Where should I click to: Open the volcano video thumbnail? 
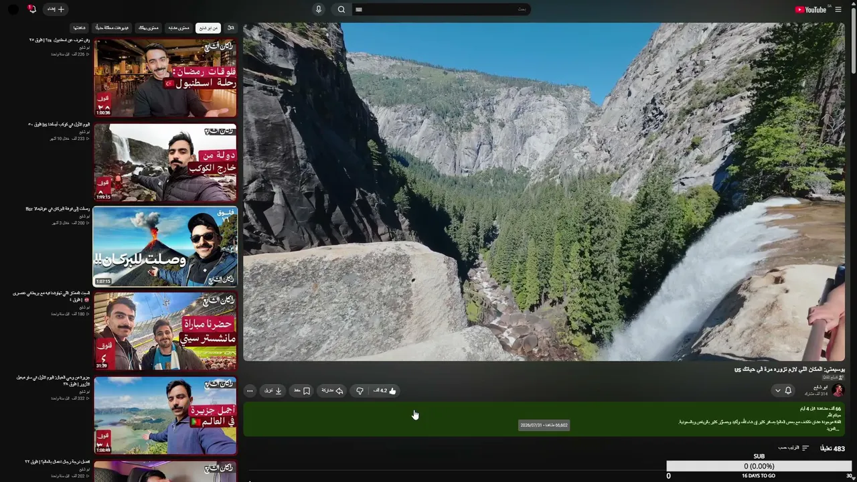[x=165, y=246]
